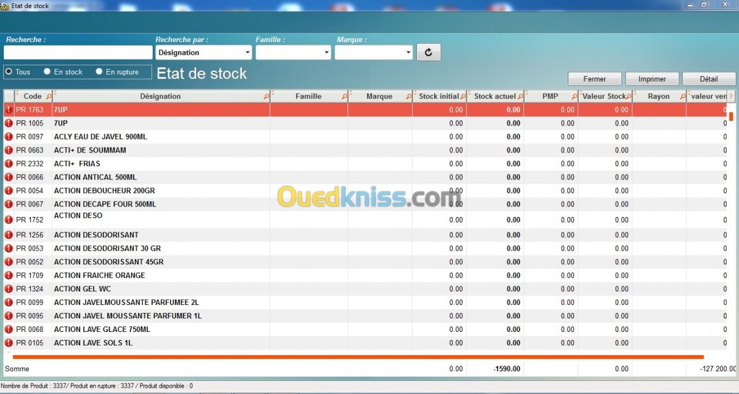The height and width of the screenshot is (394, 739).
Task: Sort by the PMP column header
Action: (x=549, y=97)
